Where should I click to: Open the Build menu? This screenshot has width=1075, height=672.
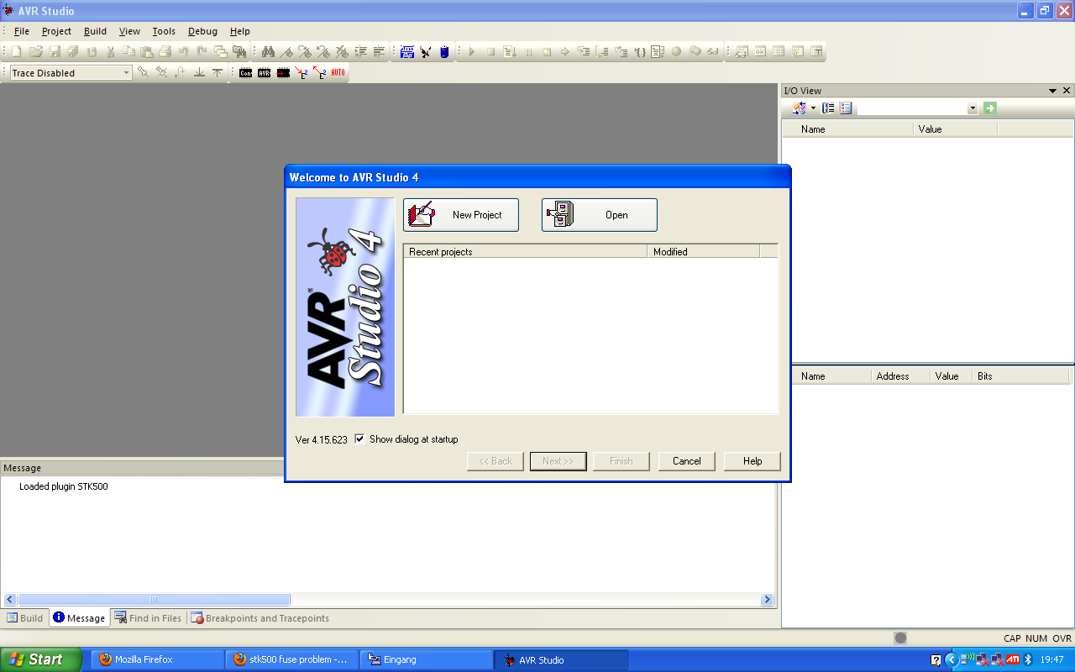pos(95,31)
